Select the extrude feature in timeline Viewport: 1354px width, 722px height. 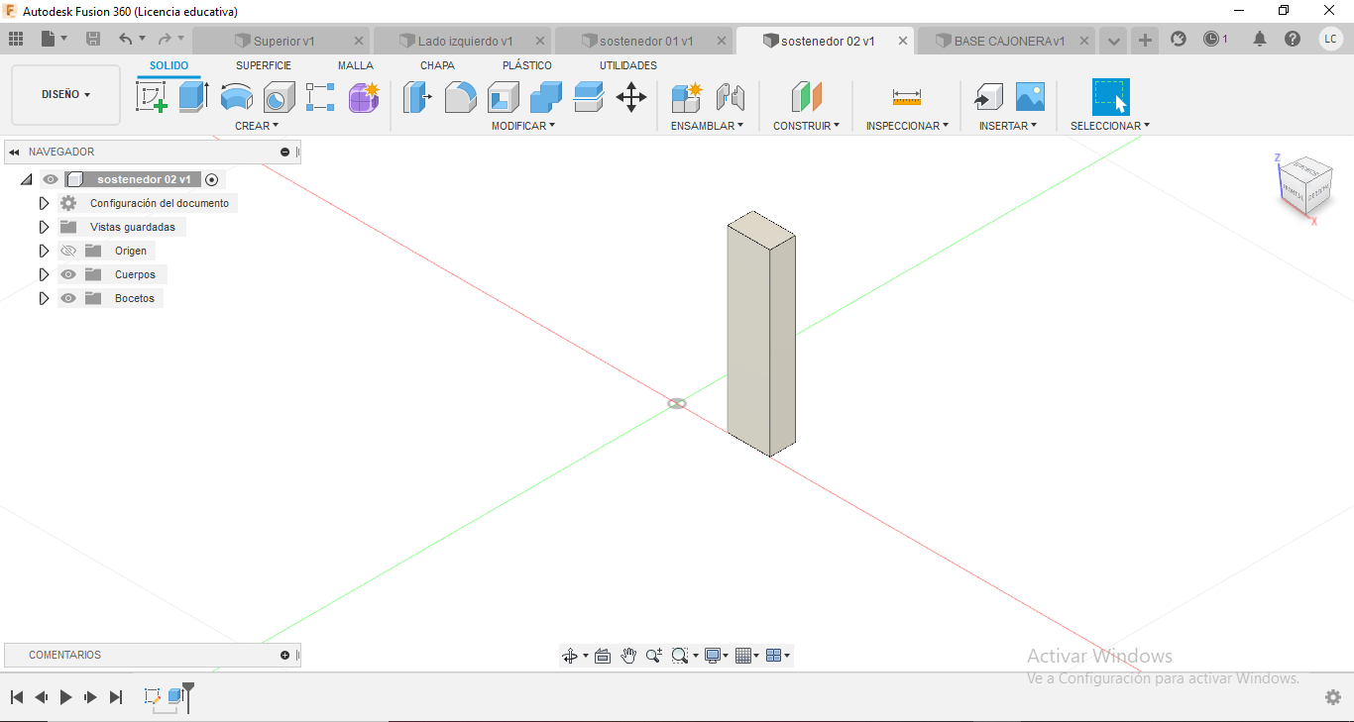pyautogui.click(x=175, y=695)
